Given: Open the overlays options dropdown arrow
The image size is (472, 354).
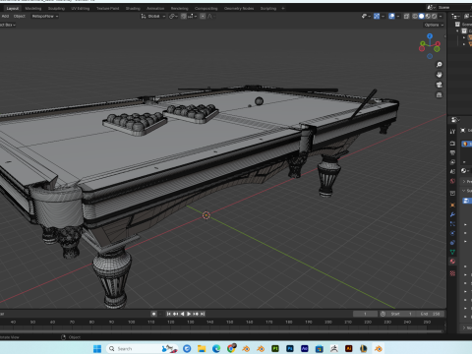Looking at the screenshot, I should pyautogui.click(x=398, y=16).
